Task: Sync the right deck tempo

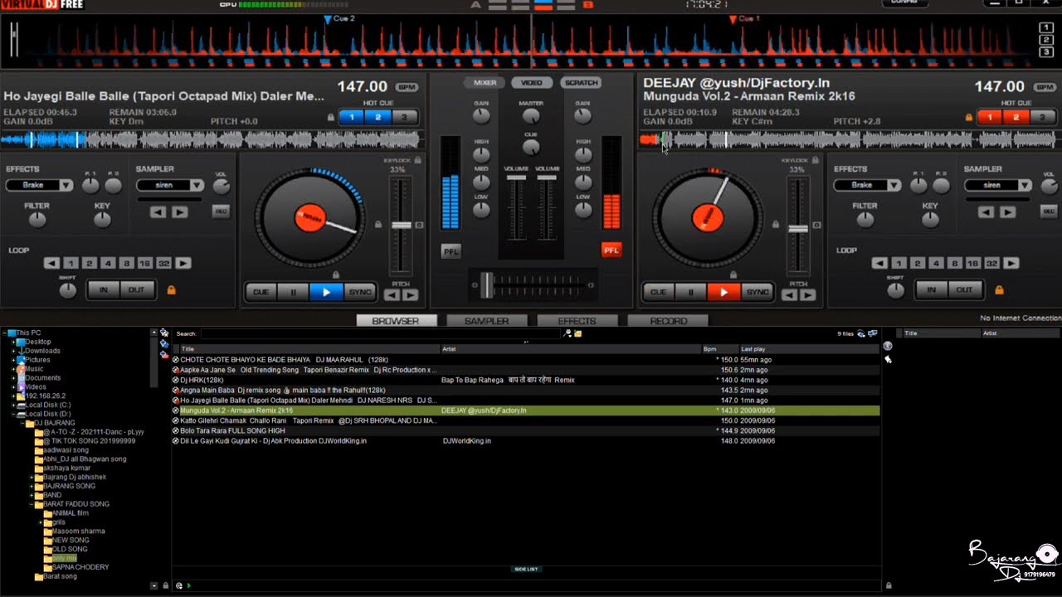Action: coord(758,292)
